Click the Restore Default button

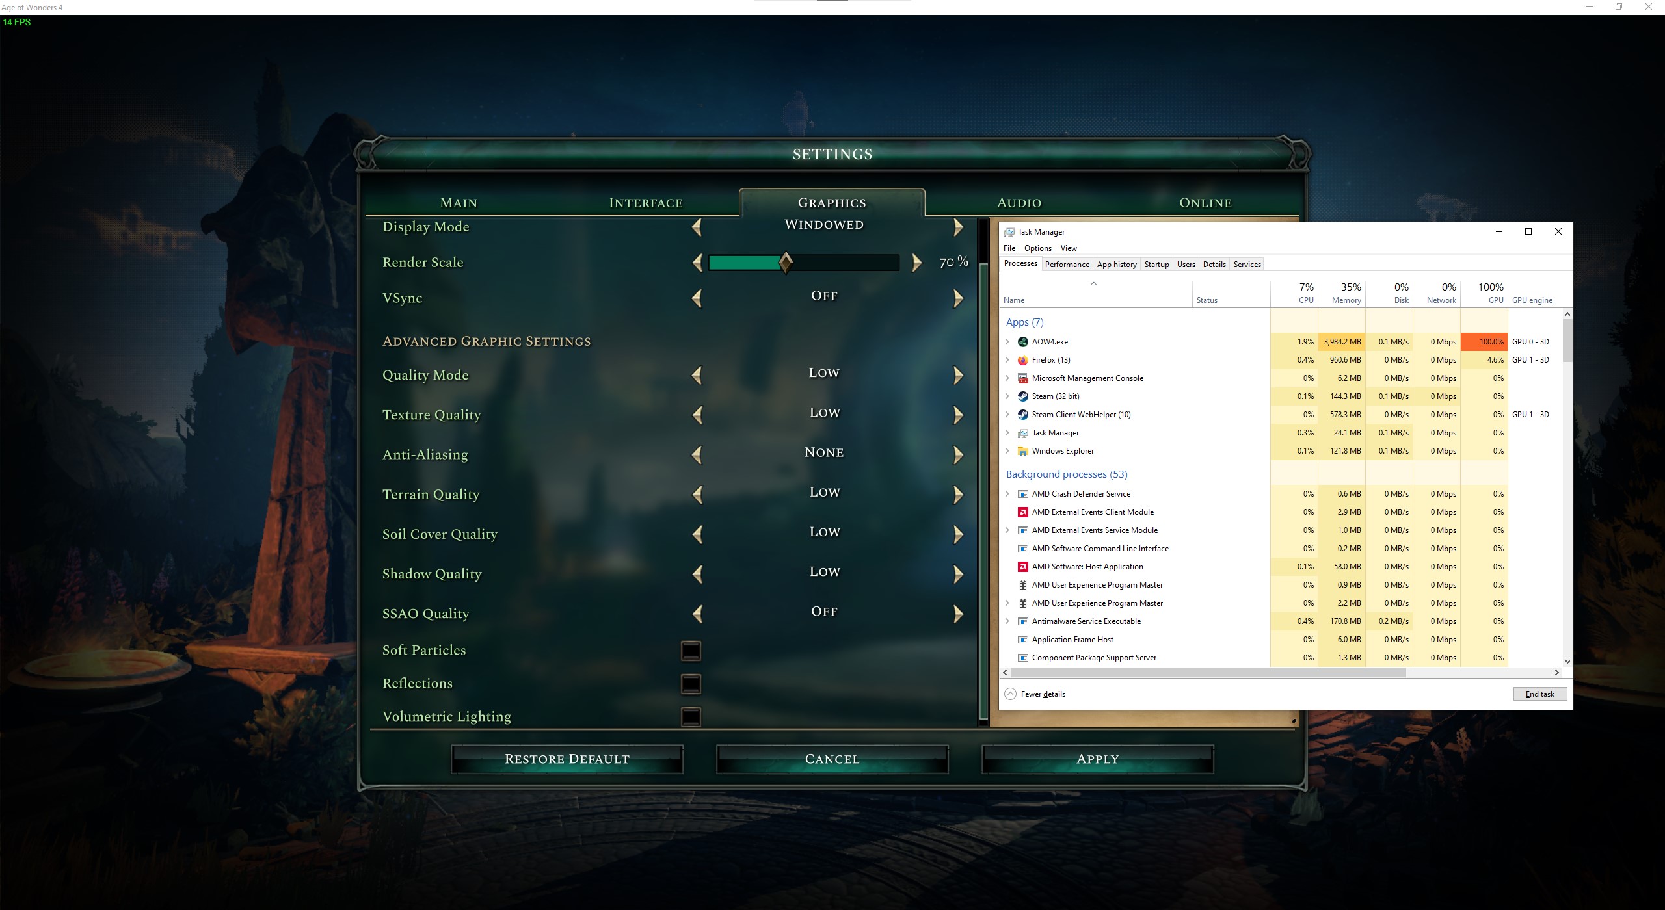[567, 759]
